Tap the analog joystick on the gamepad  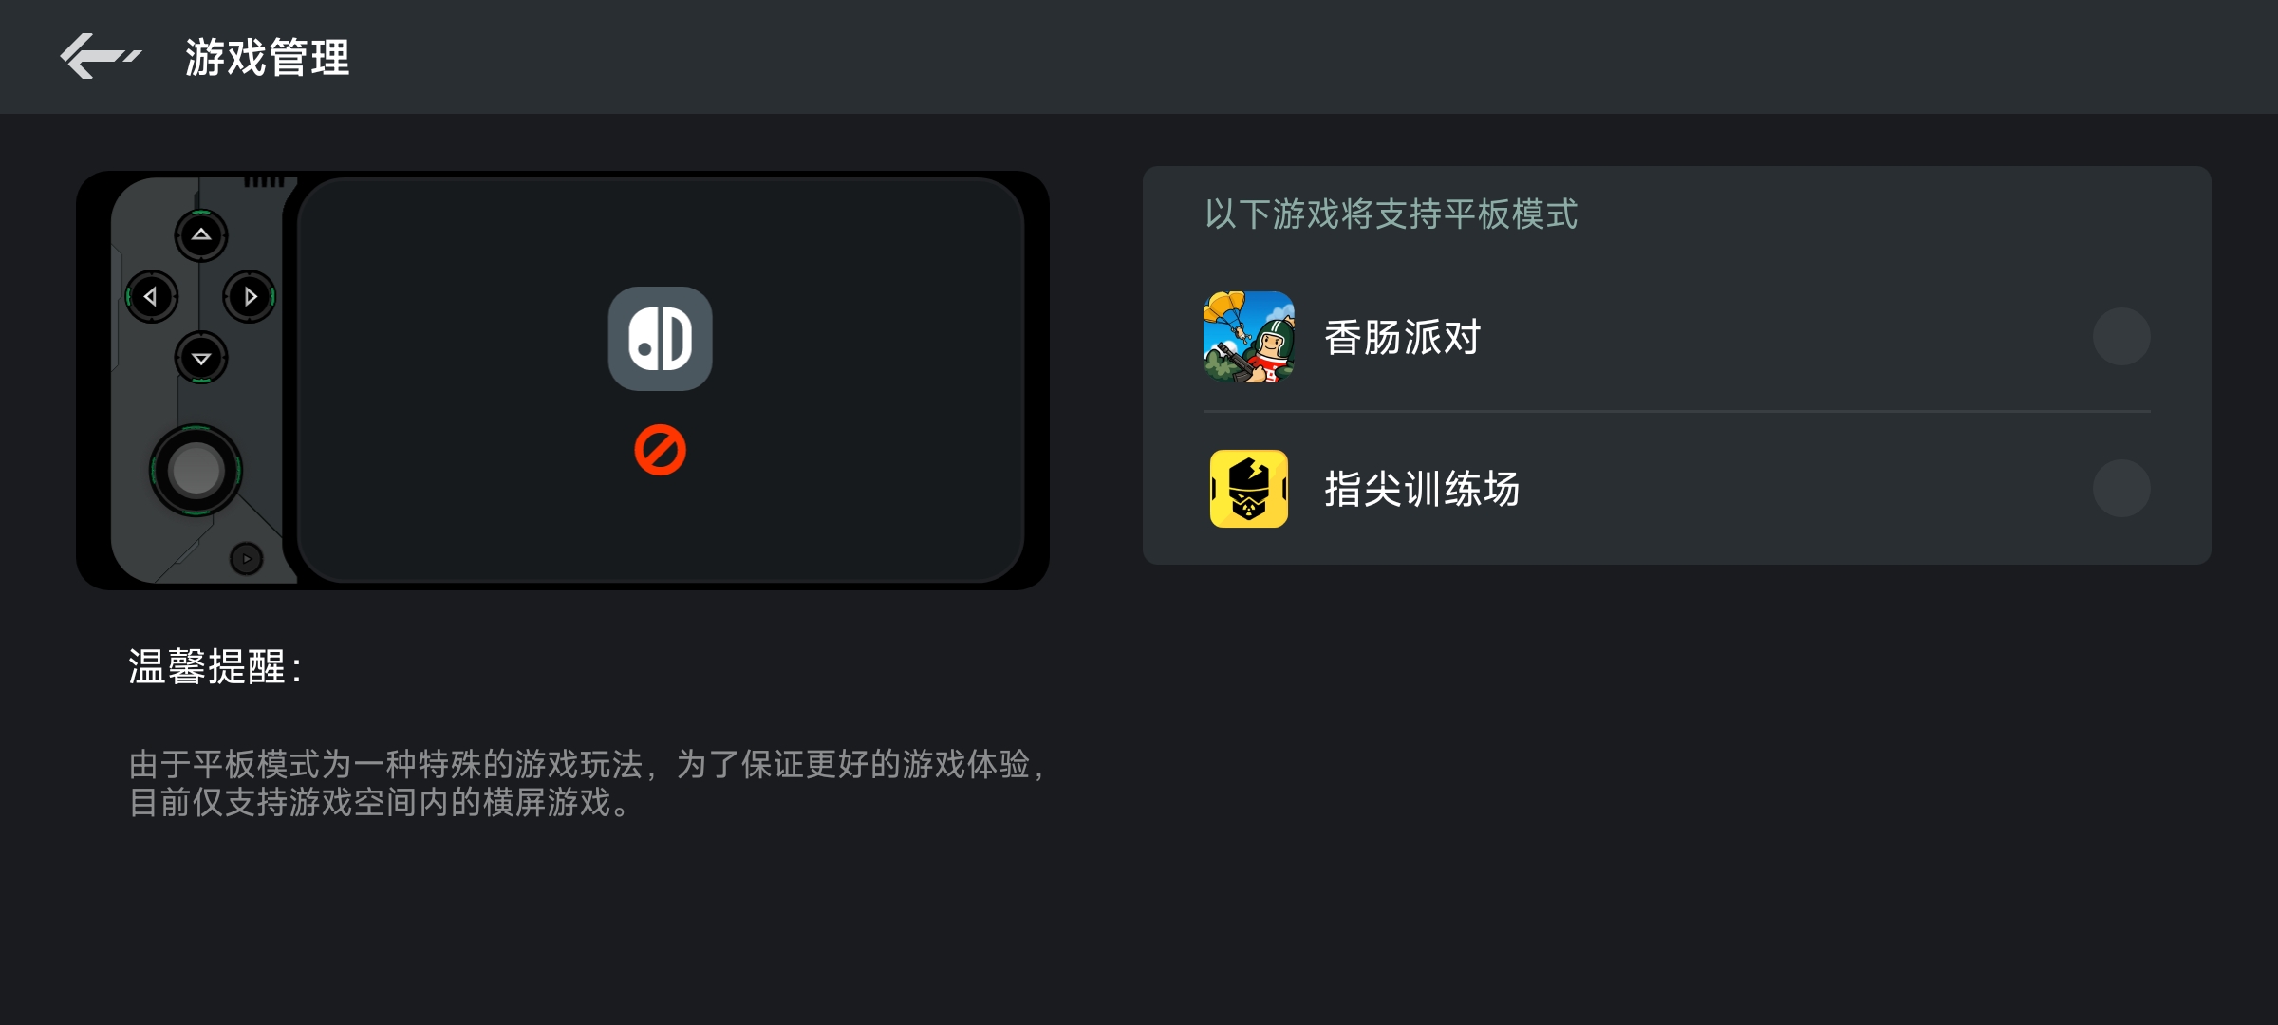196,471
